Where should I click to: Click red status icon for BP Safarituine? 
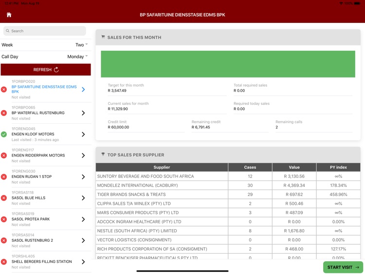point(4,89)
